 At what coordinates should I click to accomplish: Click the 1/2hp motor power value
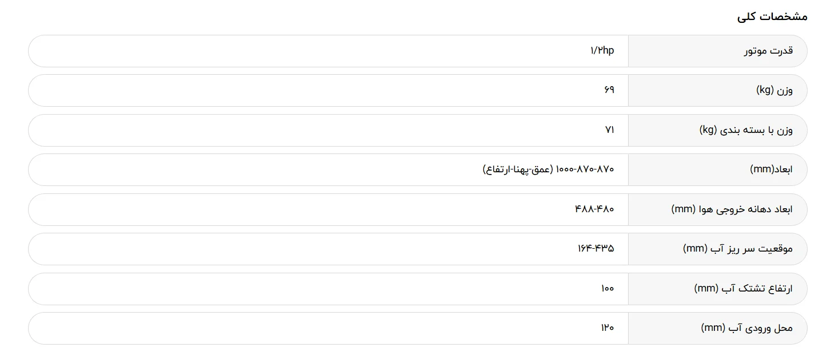pos(602,51)
